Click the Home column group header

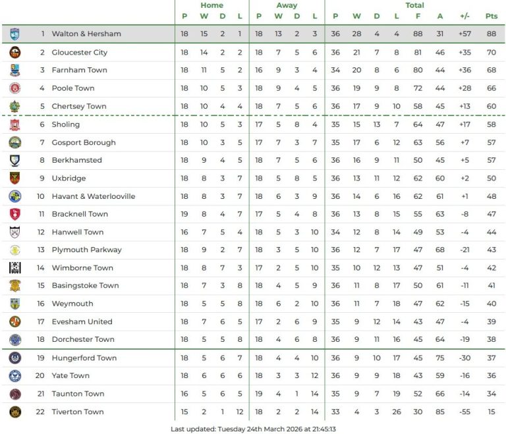[211, 5]
